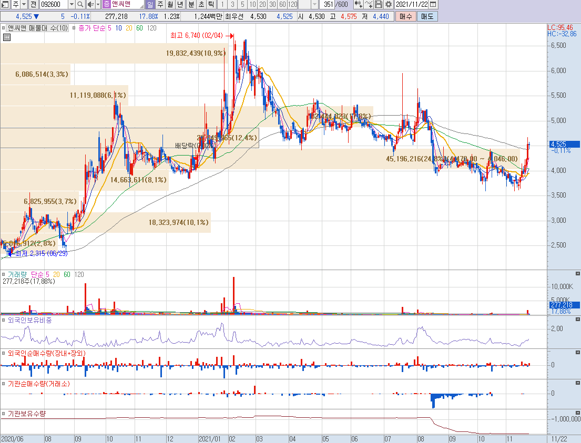Click the grid table icon under indicator label
Image resolution: width=581 pixels, height=443 pixels.
7,37
